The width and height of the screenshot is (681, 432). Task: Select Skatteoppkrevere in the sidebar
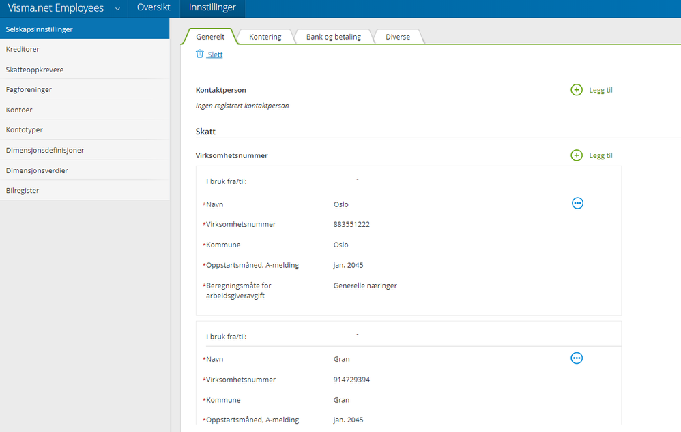[x=35, y=70]
